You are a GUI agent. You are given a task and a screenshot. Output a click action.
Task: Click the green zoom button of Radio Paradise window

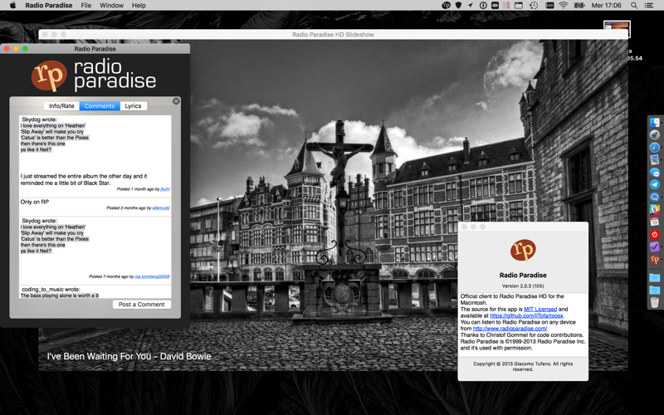pos(26,49)
